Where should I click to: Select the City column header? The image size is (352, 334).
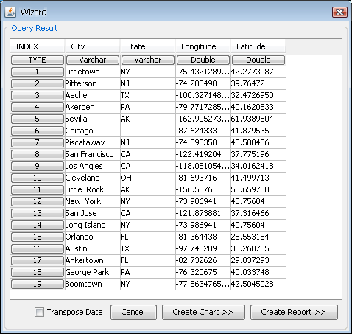(93, 46)
